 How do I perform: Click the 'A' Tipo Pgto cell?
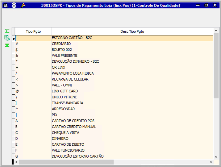pos(33,121)
